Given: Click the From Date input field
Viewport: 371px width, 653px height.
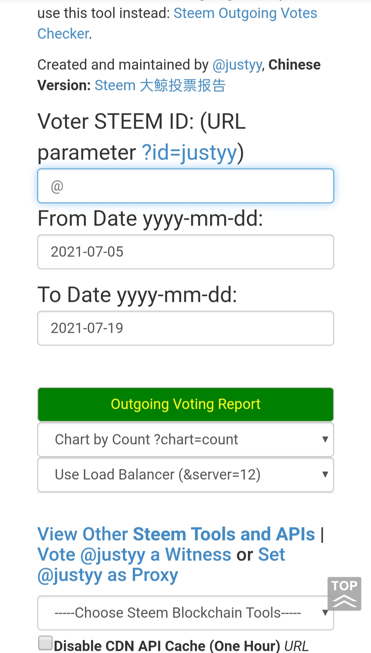Looking at the screenshot, I should pos(186,252).
